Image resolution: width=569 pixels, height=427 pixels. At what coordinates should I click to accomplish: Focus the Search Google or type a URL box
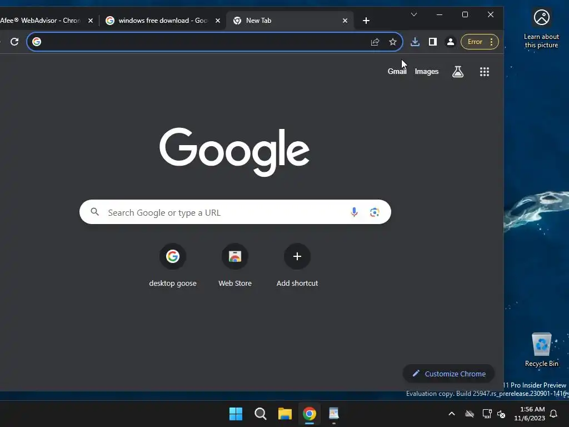[235, 212]
